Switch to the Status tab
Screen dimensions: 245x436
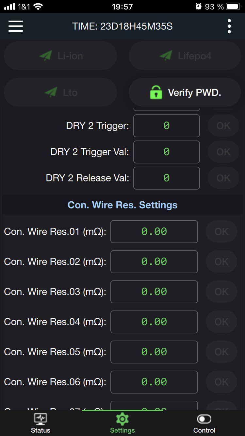tap(41, 424)
